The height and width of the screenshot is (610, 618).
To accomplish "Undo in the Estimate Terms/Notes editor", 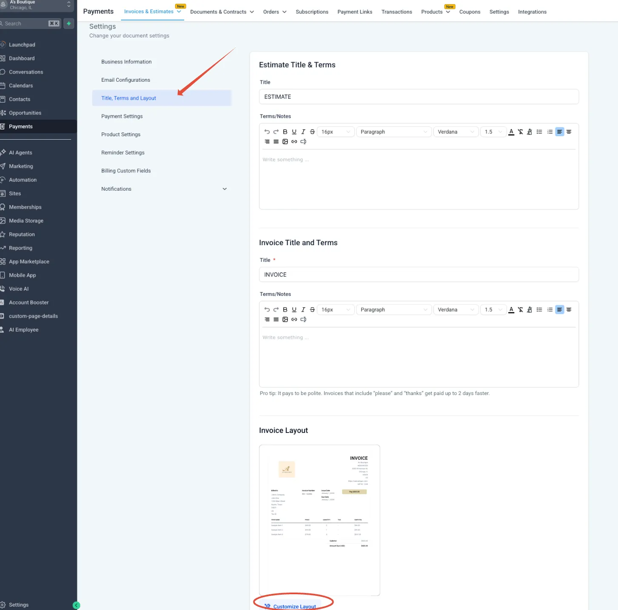I will coord(267,132).
